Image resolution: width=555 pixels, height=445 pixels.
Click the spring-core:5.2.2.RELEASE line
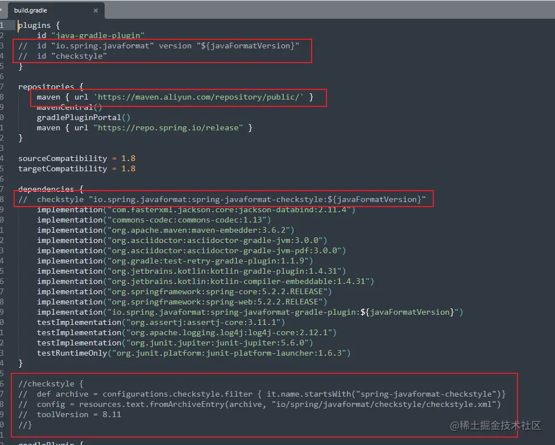coord(184,291)
